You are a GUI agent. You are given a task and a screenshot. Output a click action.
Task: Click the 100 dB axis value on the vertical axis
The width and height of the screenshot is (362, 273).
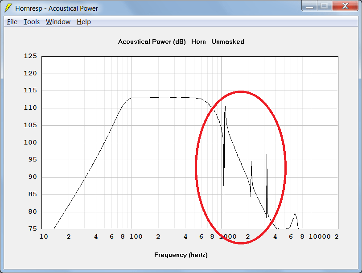30,142
